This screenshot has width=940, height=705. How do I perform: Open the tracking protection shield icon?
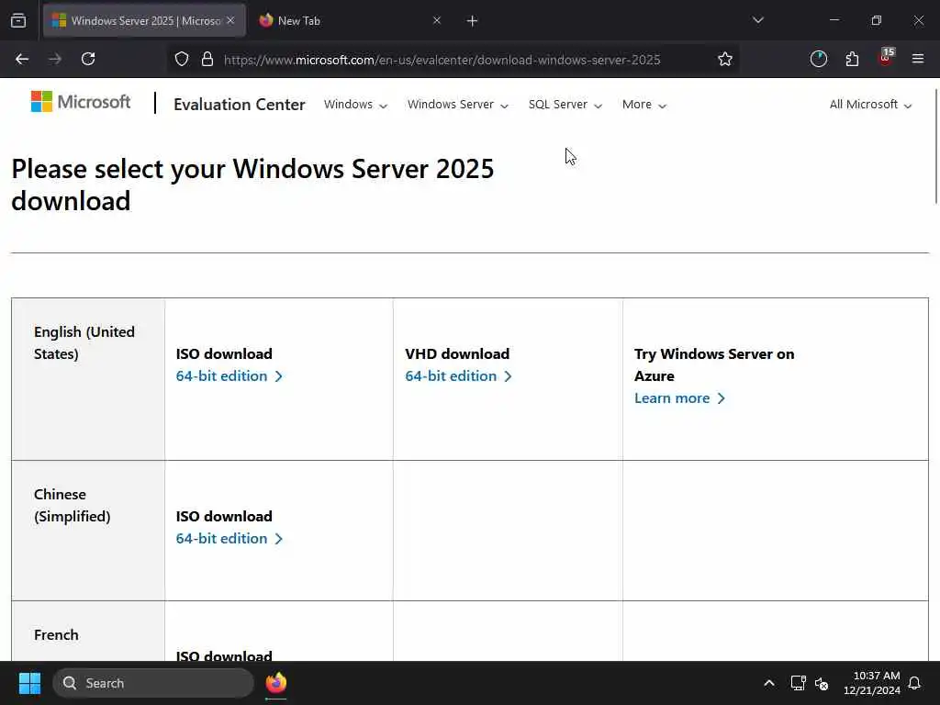click(x=182, y=59)
